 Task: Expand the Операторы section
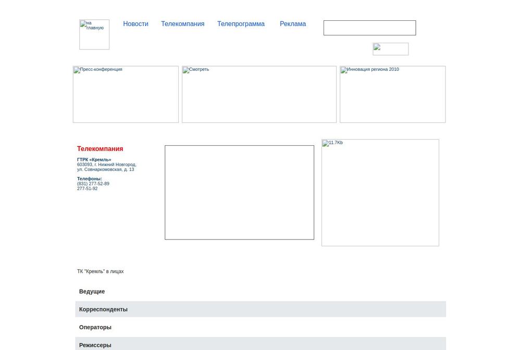260,327
